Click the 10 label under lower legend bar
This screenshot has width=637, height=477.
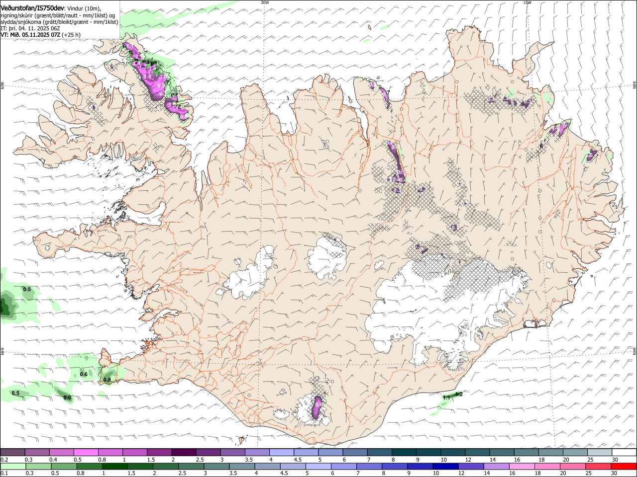click(x=436, y=473)
